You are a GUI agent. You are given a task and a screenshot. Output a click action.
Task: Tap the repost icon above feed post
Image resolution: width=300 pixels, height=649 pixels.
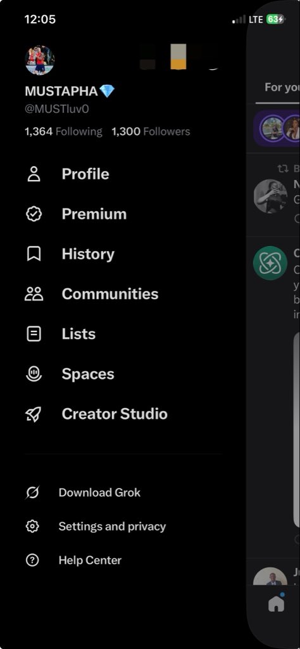[x=283, y=169]
